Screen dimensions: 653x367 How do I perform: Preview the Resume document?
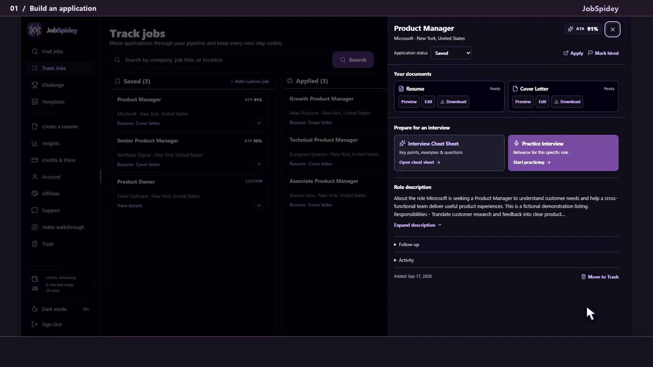coord(409,102)
